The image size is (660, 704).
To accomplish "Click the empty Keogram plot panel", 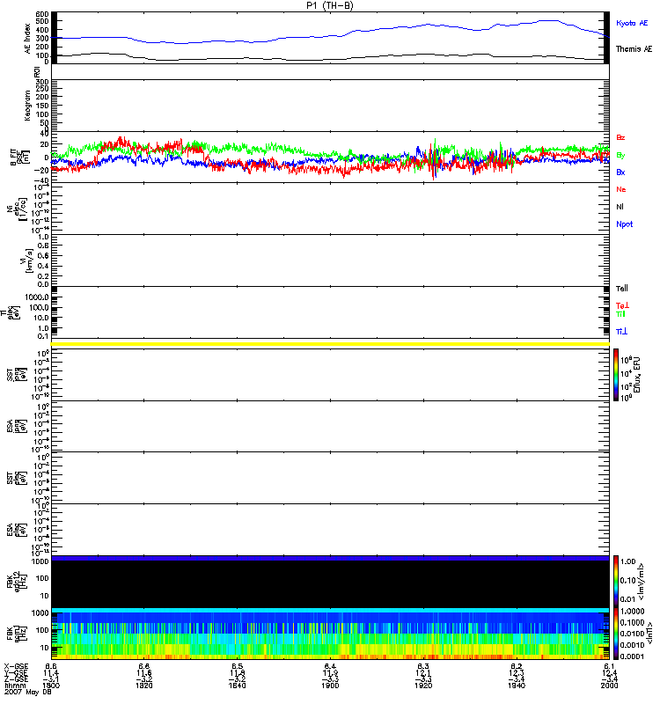I will click(x=330, y=106).
